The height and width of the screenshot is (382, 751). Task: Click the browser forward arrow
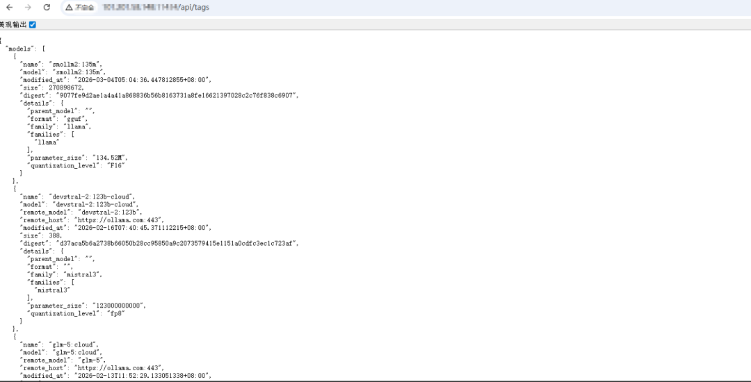click(28, 7)
